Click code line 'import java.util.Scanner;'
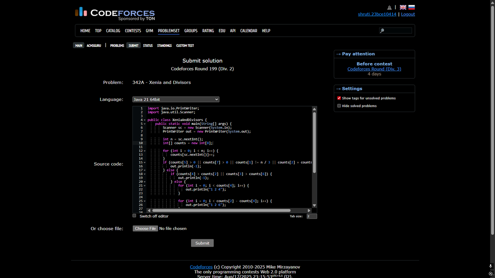 (171, 112)
